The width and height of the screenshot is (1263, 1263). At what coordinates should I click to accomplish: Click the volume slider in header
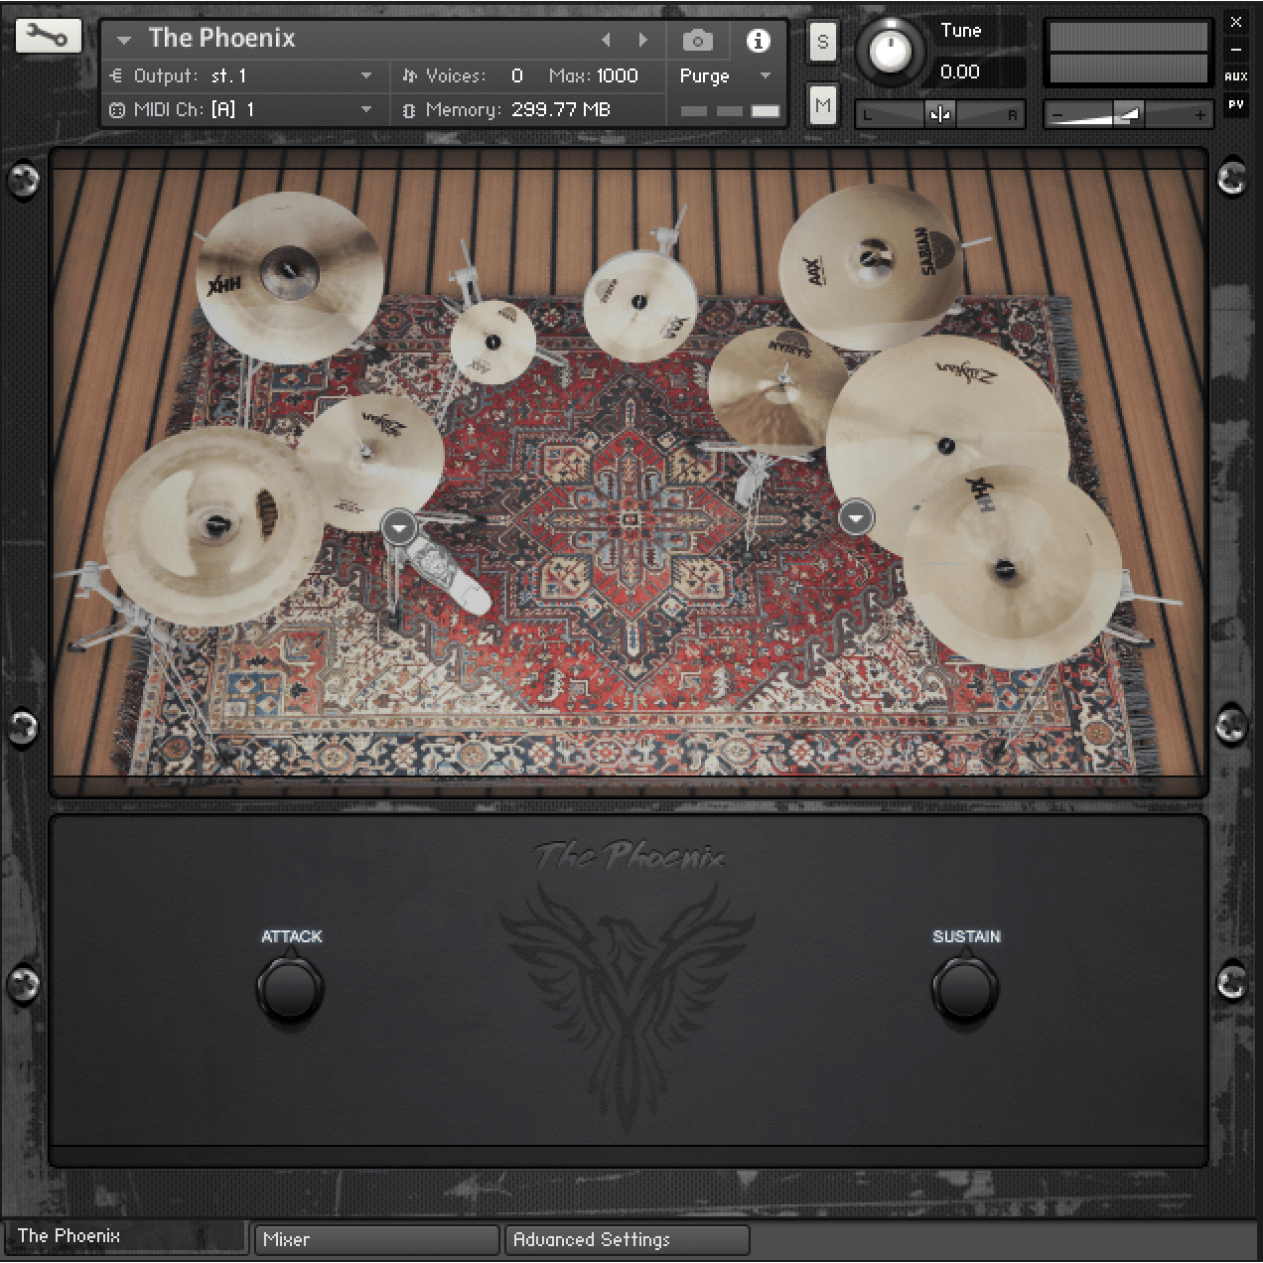coord(1128,115)
